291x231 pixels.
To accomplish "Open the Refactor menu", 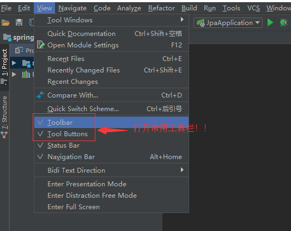I will pyautogui.click(x=161, y=8).
